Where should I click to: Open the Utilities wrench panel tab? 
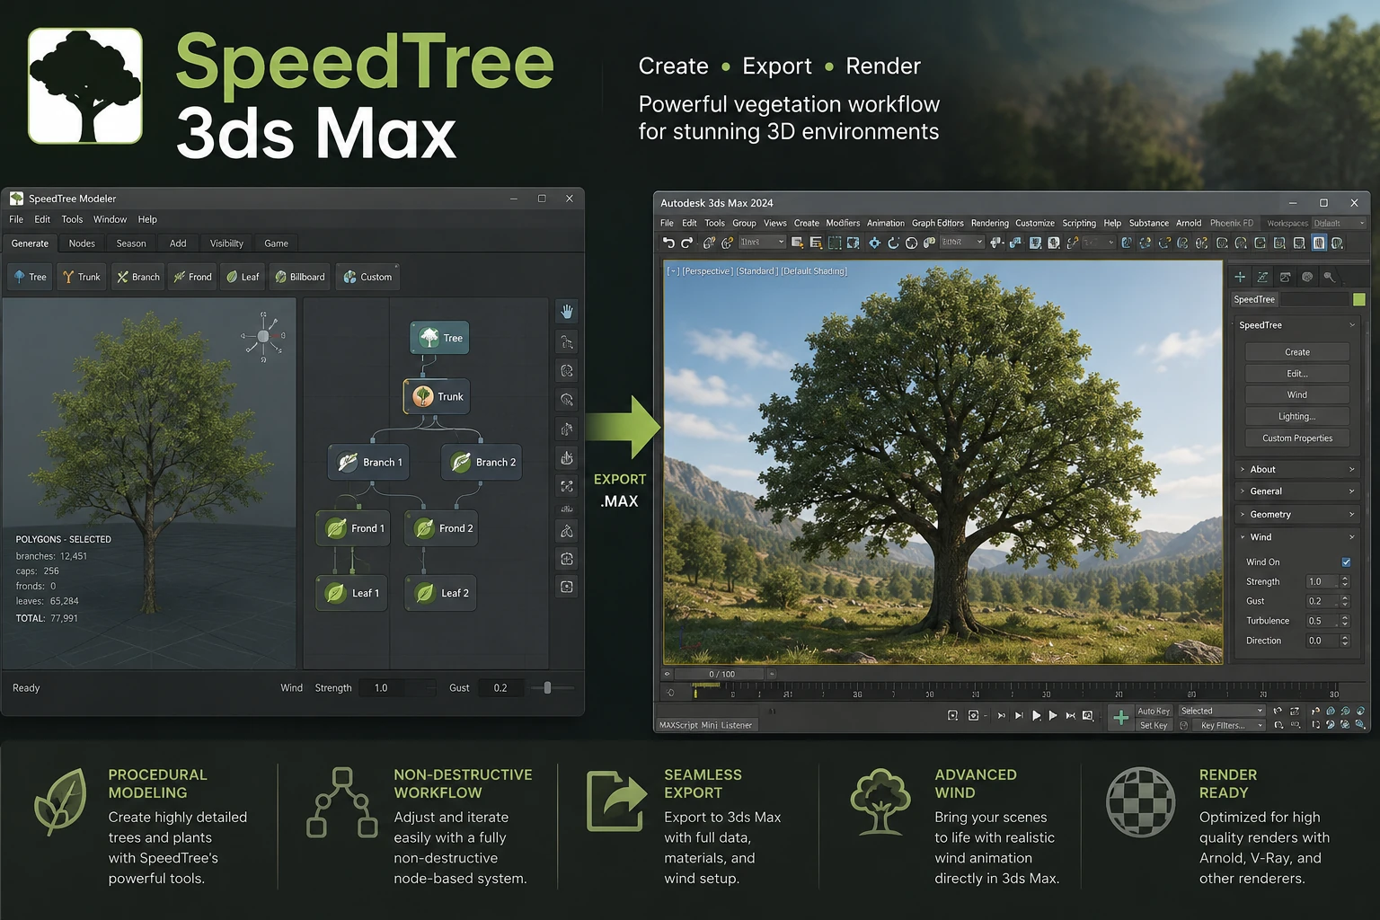[x=1329, y=277]
